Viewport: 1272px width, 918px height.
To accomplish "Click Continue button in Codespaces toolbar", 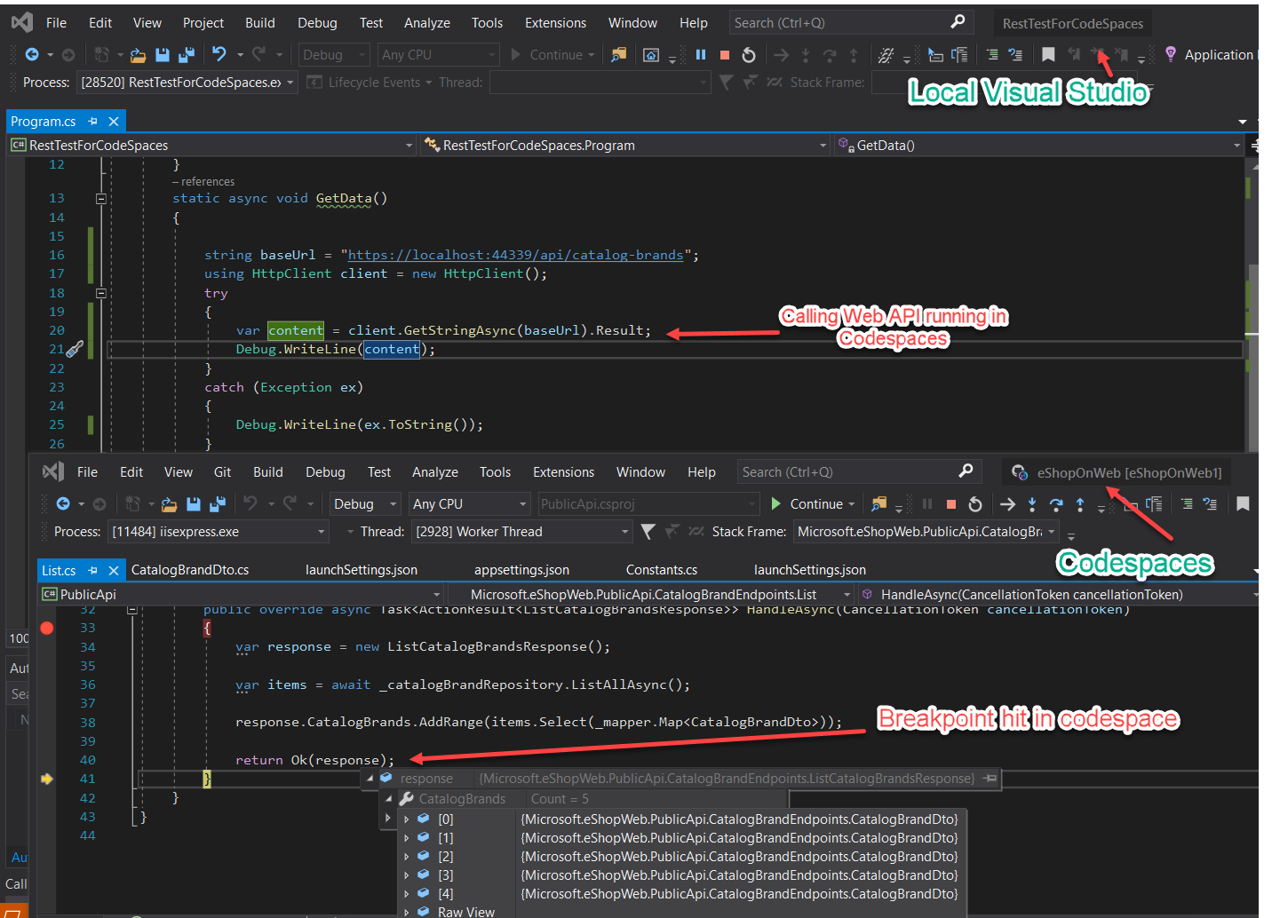I will click(x=807, y=503).
